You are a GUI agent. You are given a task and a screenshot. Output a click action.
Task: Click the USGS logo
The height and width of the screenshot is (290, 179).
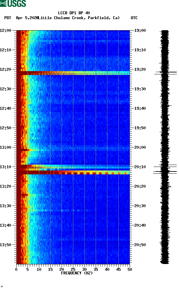(x=13, y=4)
